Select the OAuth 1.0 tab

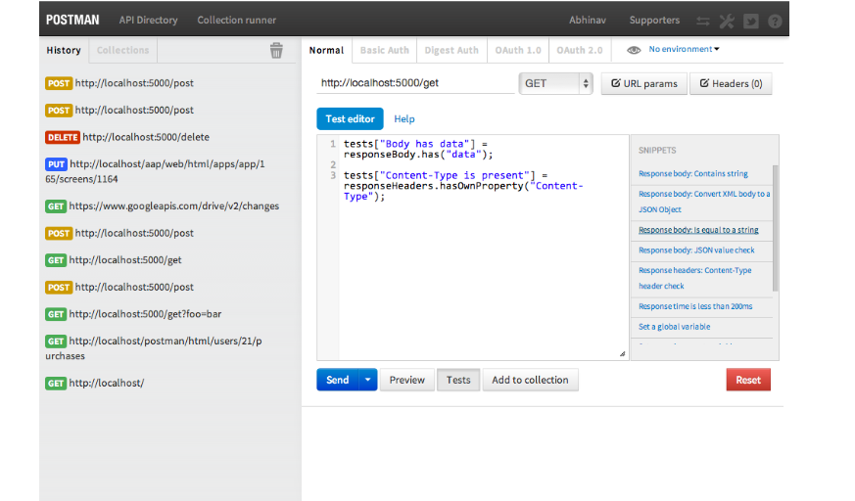click(518, 50)
